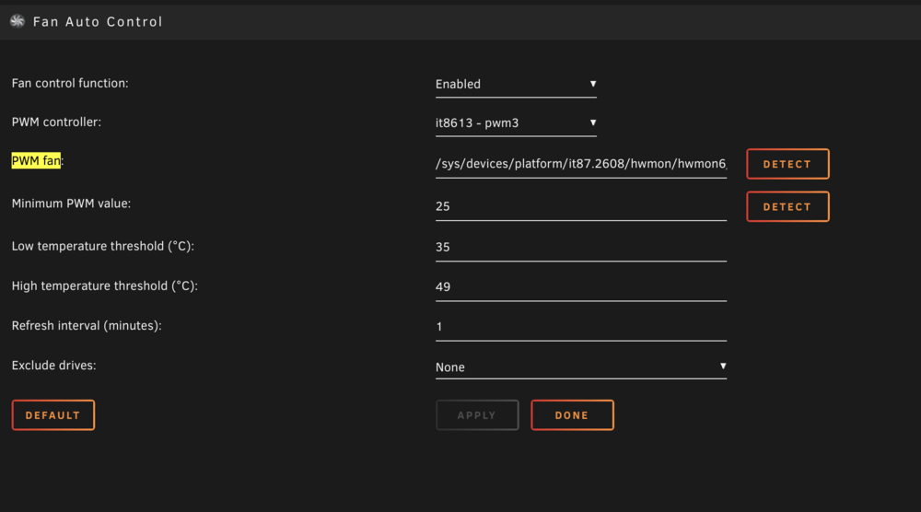Image resolution: width=921 pixels, height=512 pixels.
Task: Click the PWM fan path input field
Action: [581, 164]
